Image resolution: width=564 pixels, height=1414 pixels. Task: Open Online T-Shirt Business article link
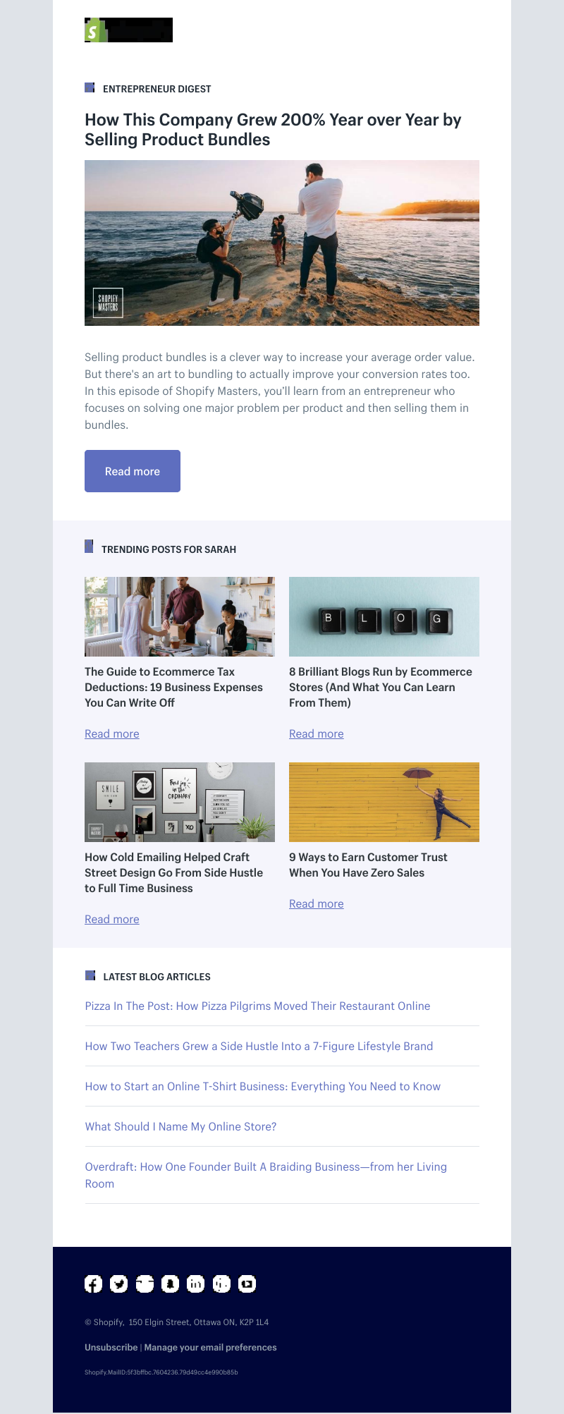pyautogui.click(x=262, y=1086)
